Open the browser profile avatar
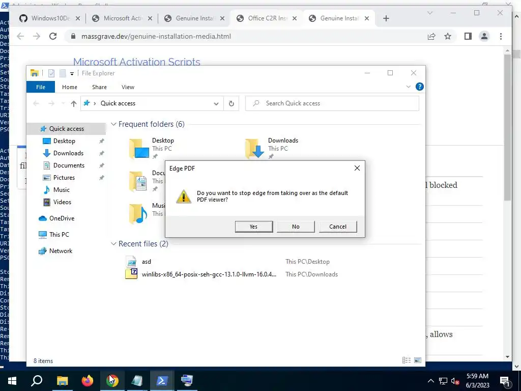This screenshot has width=521, height=391. click(484, 36)
